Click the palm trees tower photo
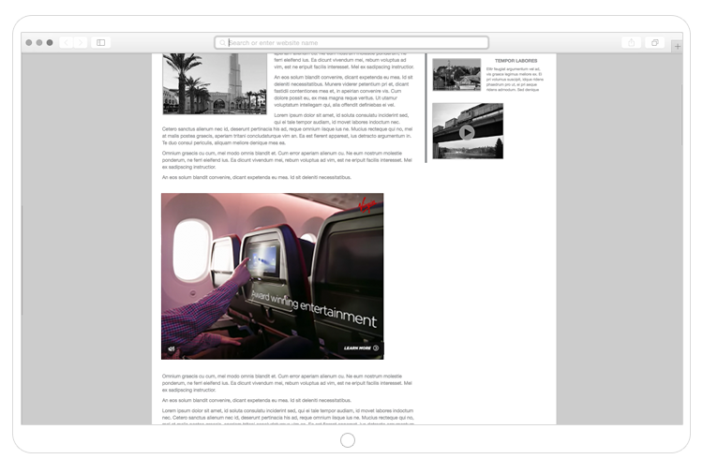This screenshot has height=459, width=703. 214,83
